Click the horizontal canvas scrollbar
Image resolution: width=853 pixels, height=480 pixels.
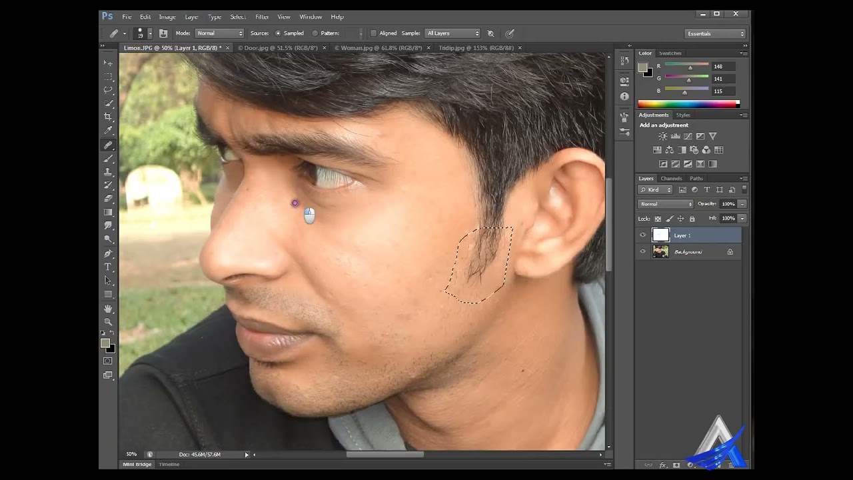coord(385,455)
